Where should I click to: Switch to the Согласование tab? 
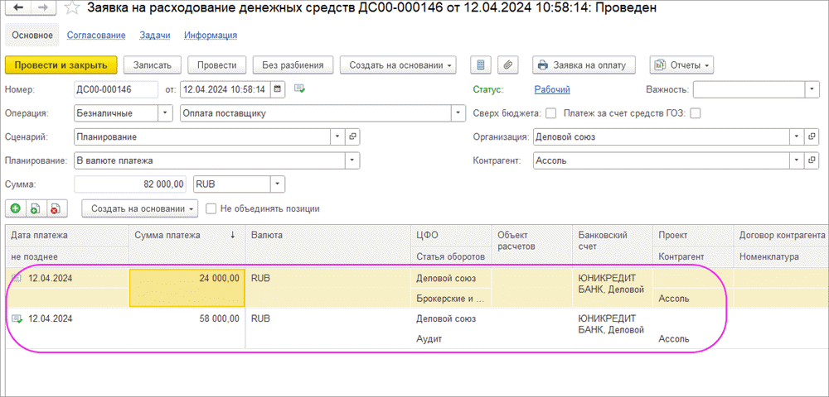[x=96, y=36]
